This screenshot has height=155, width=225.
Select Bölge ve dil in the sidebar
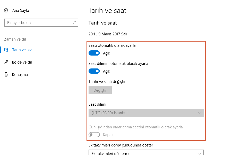click(23, 62)
